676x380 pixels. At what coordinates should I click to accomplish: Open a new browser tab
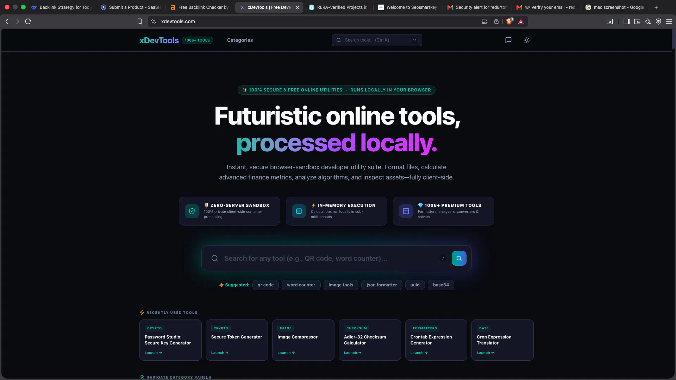tap(656, 7)
